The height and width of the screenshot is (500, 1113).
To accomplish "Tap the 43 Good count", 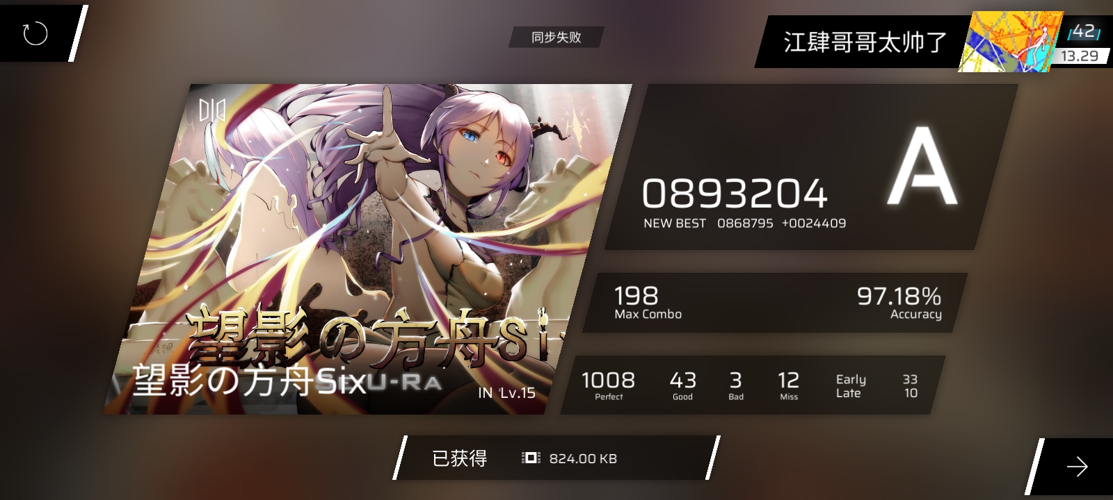I will point(682,385).
